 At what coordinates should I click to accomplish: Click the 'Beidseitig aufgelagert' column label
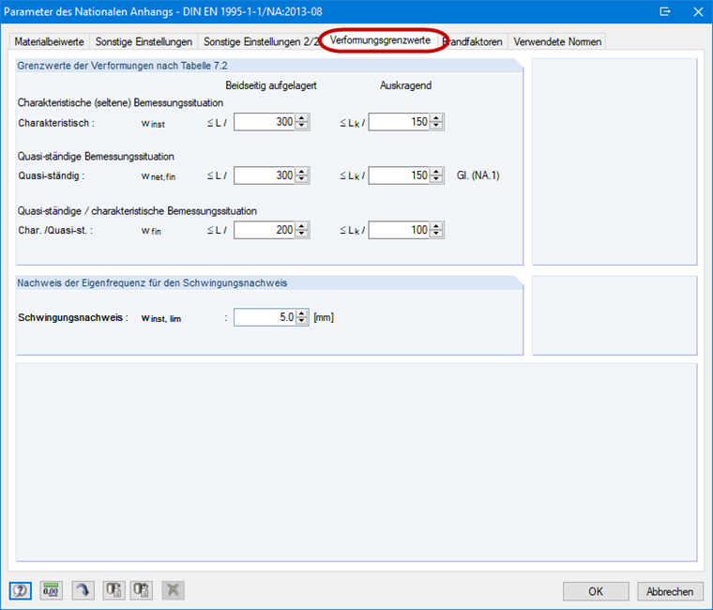[271, 85]
